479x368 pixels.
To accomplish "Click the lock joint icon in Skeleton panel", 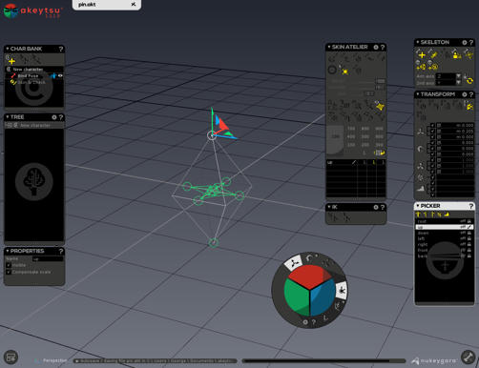I will click(x=457, y=55).
